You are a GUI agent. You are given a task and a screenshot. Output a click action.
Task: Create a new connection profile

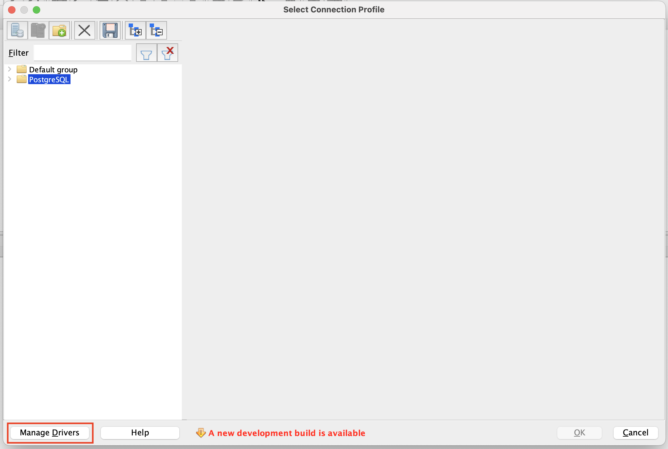pos(17,30)
